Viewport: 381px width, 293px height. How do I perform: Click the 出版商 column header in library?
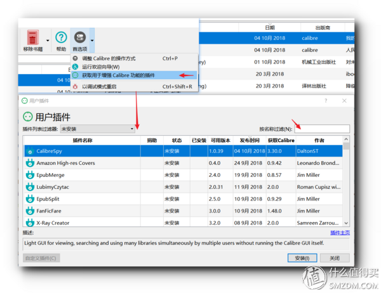323,28
